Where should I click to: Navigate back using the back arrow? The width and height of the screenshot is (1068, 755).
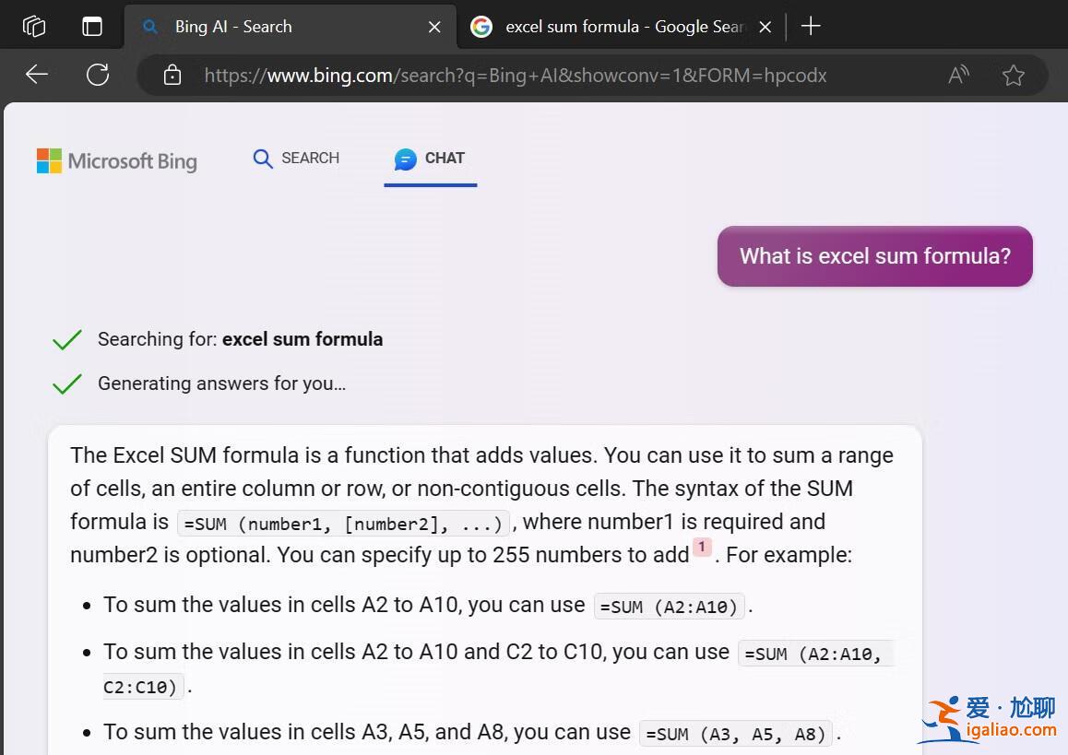tap(36, 75)
